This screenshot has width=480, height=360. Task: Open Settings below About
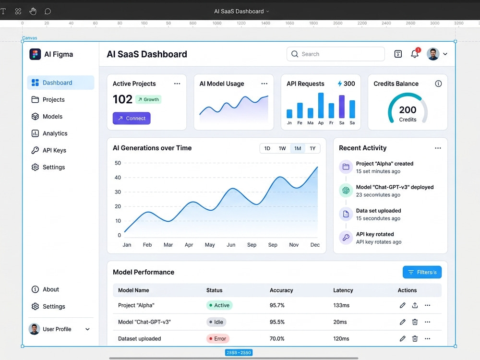coord(60,306)
